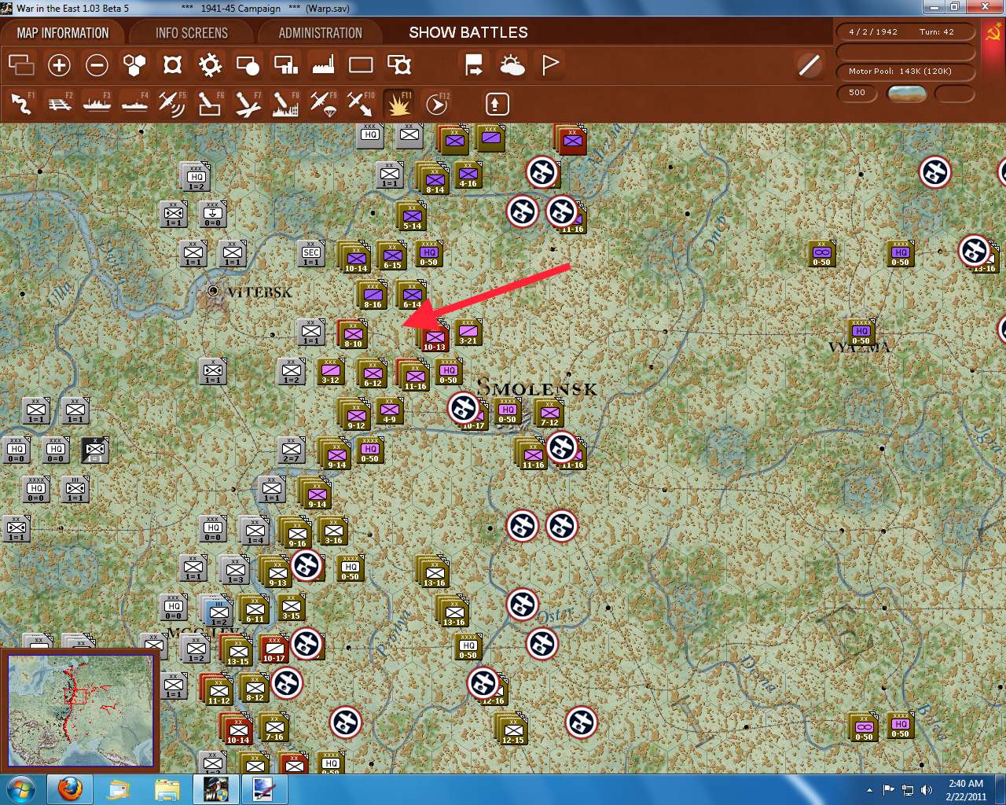Open the folder icon in taskbar
Viewport: 1006px width, 805px height.
167,789
